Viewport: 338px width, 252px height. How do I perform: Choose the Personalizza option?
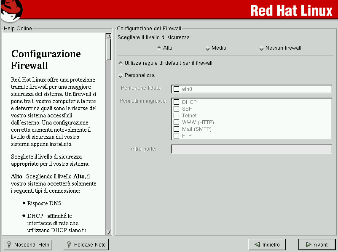point(121,75)
